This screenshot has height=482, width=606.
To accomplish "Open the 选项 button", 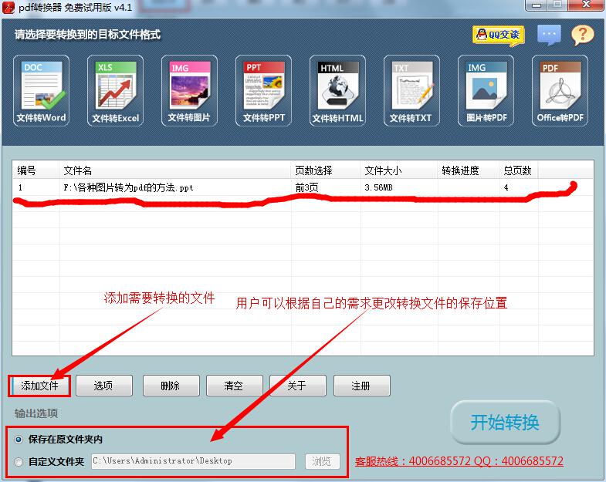I will click(x=104, y=386).
